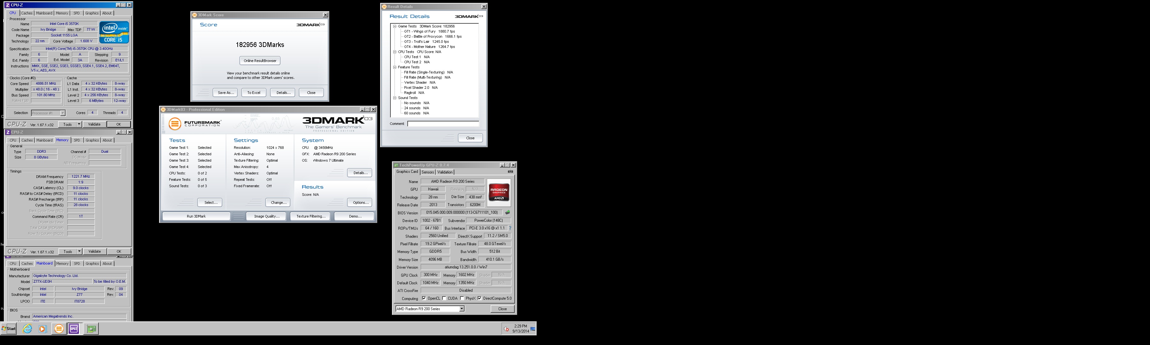Image resolution: width=1150 pixels, height=345 pixels.
Task: Select the GT3 - Troll's Lair row
Action: (426, 42)
